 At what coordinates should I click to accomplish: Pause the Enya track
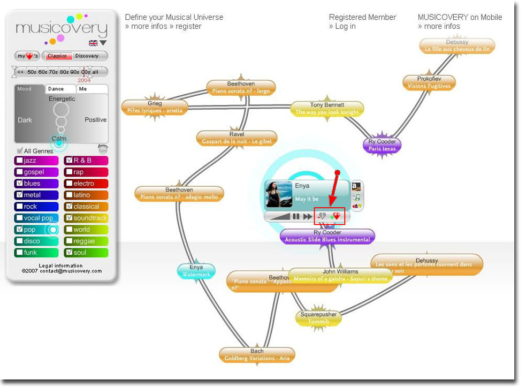coord(296,217)
